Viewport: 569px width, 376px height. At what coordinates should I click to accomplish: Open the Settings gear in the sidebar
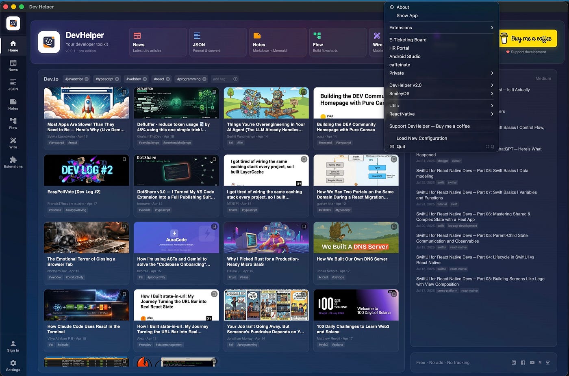click(13, 365)
